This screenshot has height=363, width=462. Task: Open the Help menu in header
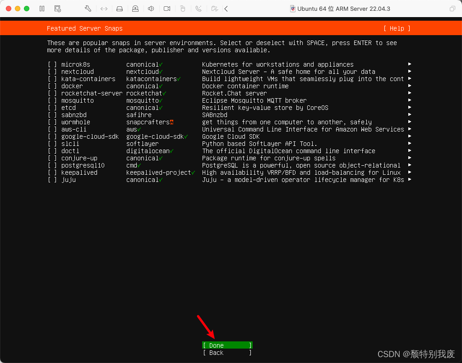coord(397,28)
